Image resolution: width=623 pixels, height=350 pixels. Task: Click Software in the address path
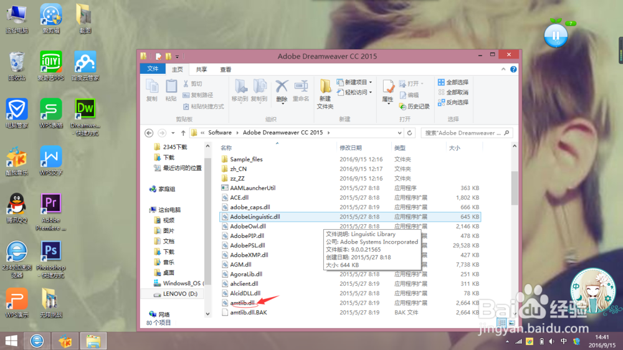pyautogui.click(x=220, y=133)
